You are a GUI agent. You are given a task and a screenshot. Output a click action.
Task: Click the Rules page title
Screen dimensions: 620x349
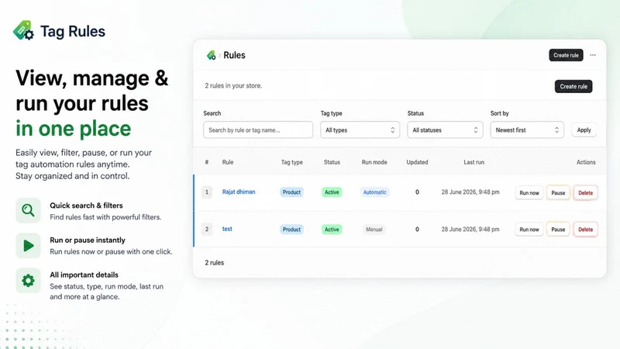(x=234, y=55)
